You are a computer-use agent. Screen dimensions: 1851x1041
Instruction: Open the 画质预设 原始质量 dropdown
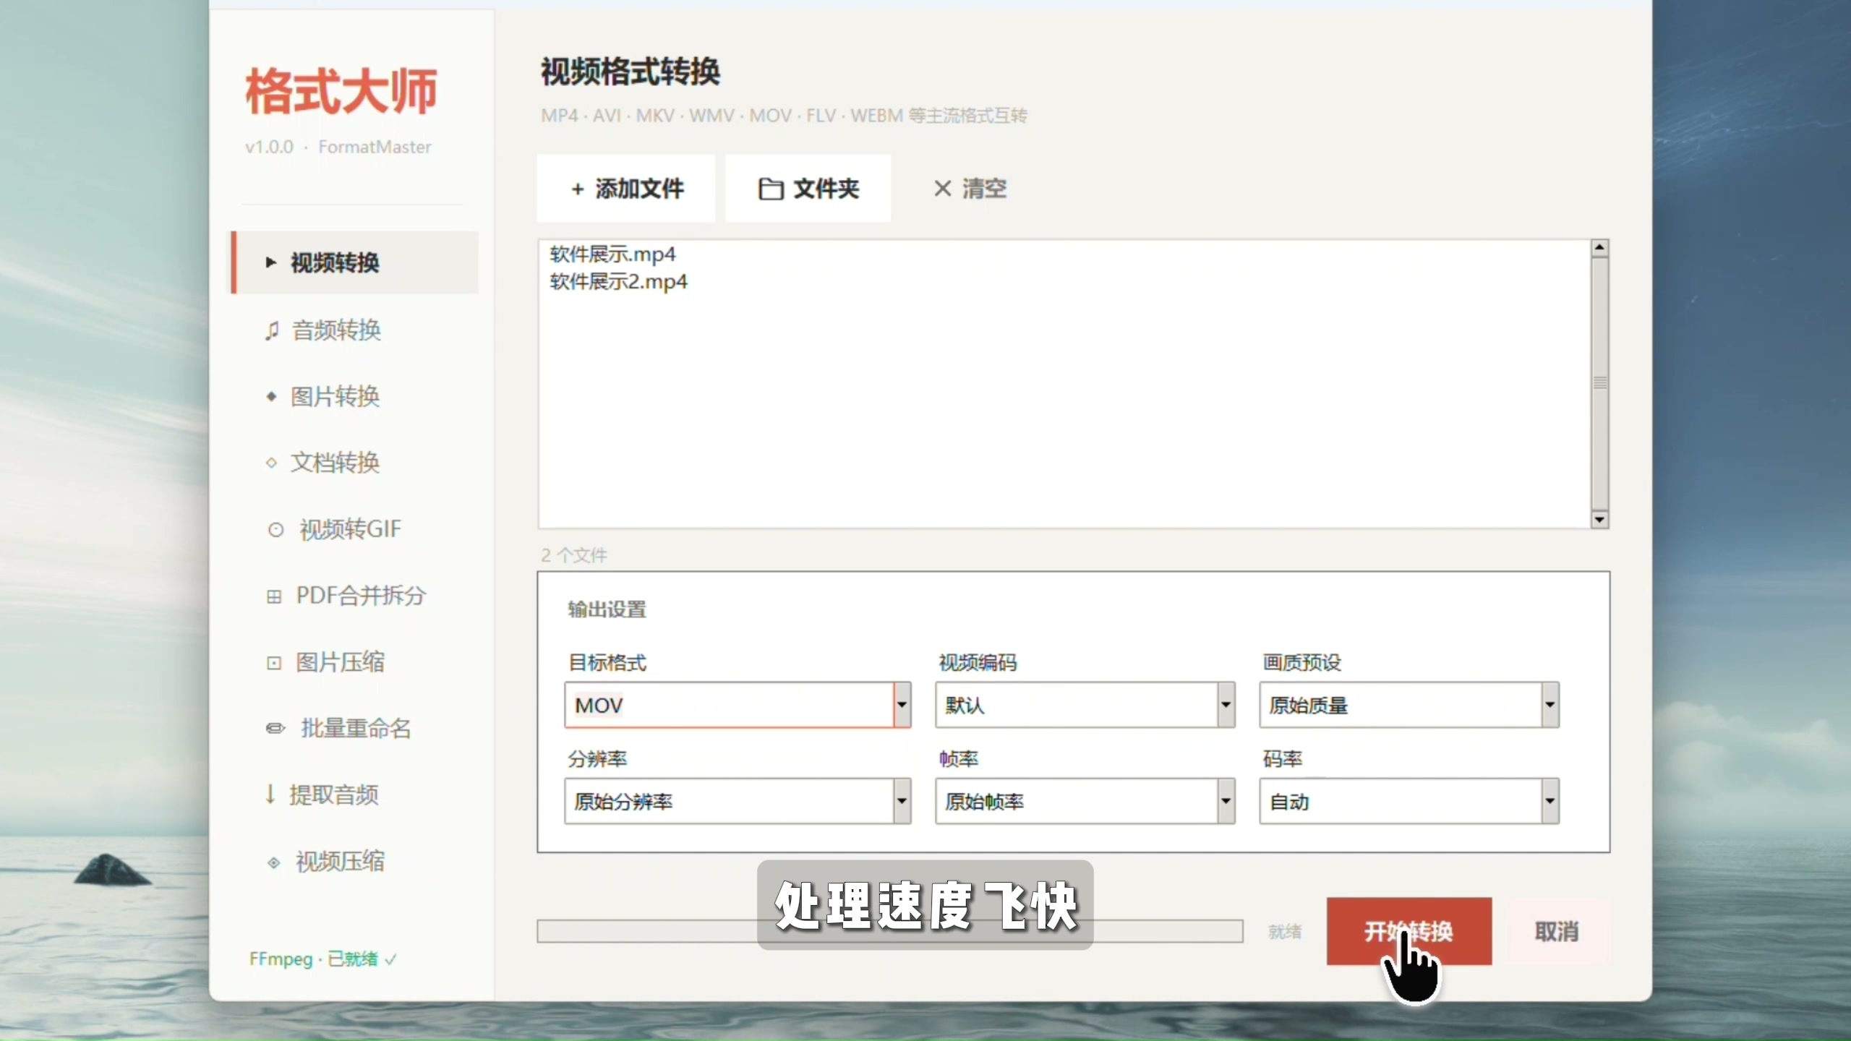tap(1408, 705)
